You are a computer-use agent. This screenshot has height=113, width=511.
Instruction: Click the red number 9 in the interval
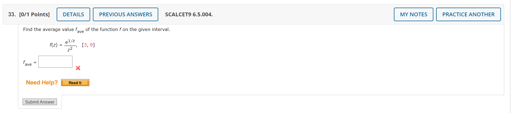point(91,45)
